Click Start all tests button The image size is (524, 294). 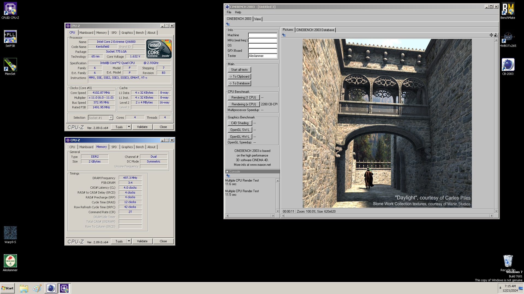(239, 70)
